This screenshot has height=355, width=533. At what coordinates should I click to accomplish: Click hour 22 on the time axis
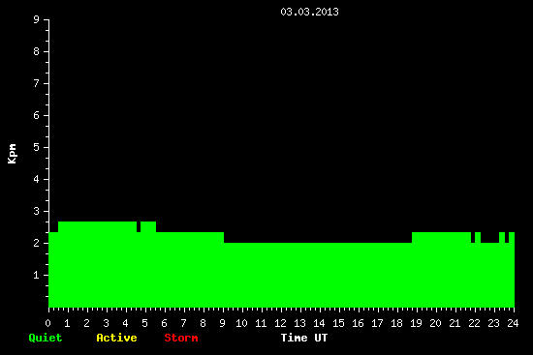coord(474,323)
